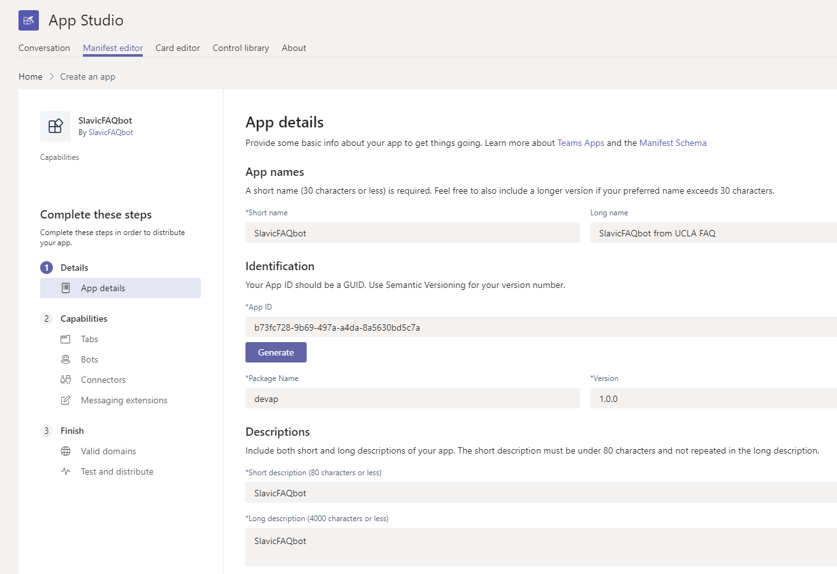Click the SlavicFAQbot app title in sidebar
Screen dimensions: 837x574
(105, 120)
